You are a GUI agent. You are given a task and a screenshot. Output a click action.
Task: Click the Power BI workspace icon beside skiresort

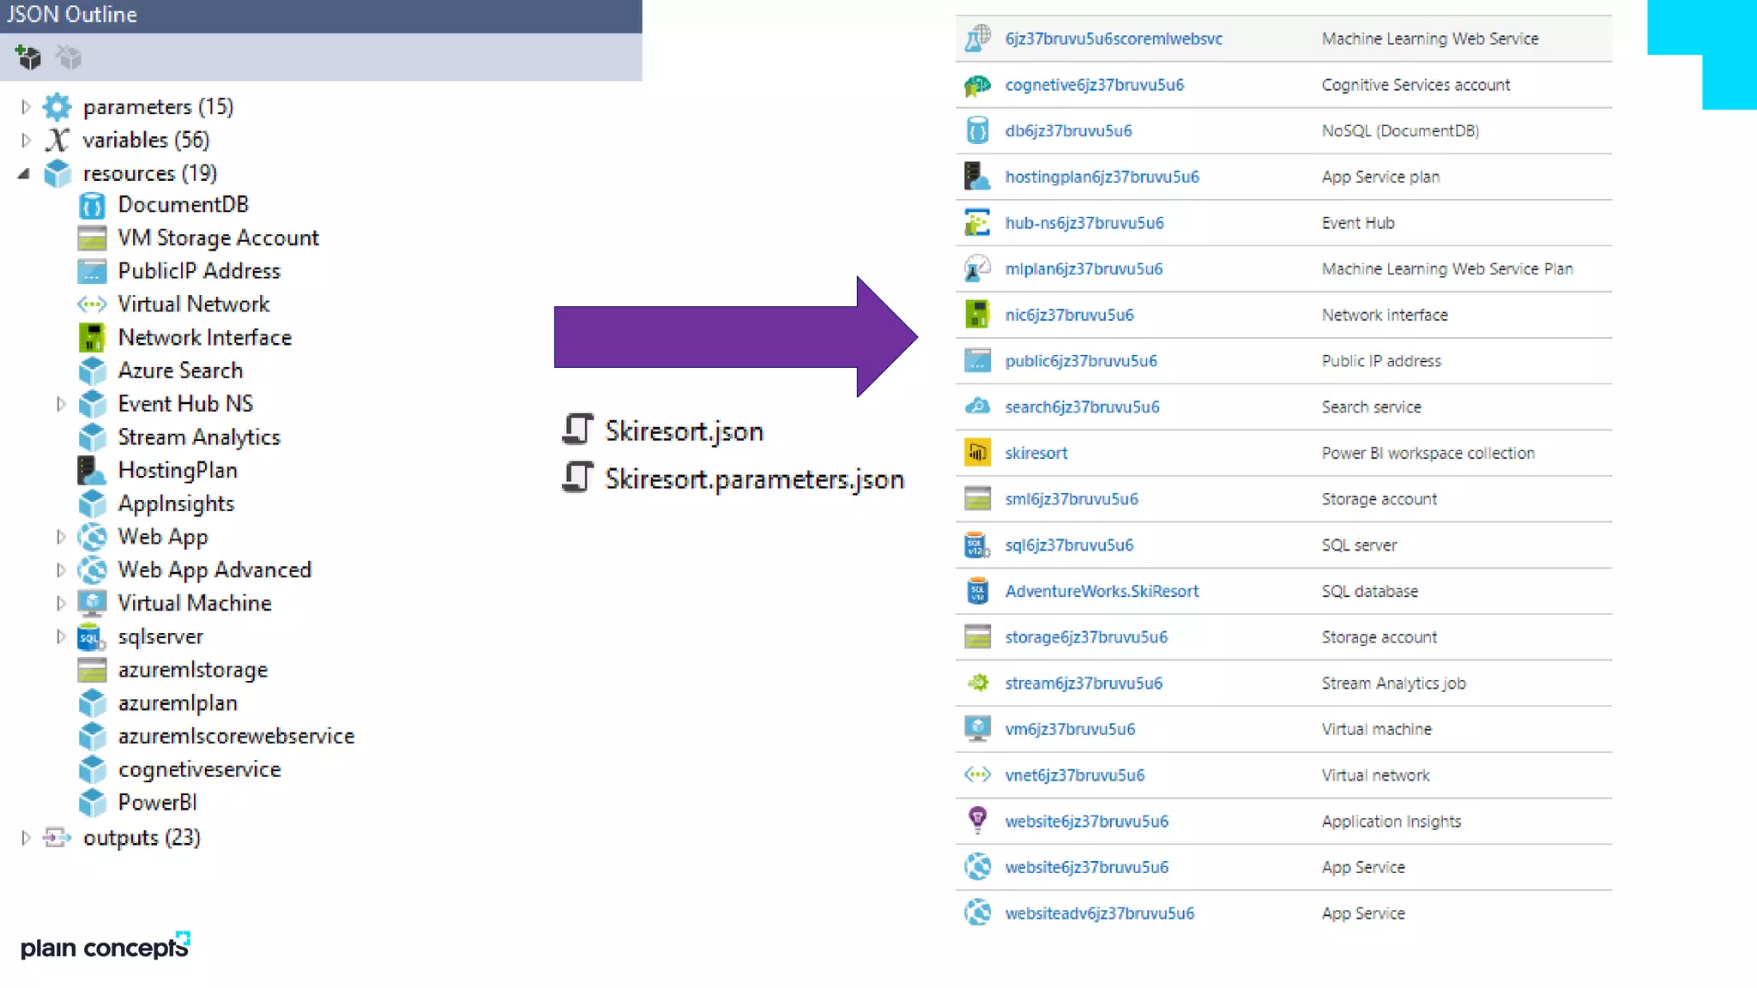point(977,453)
